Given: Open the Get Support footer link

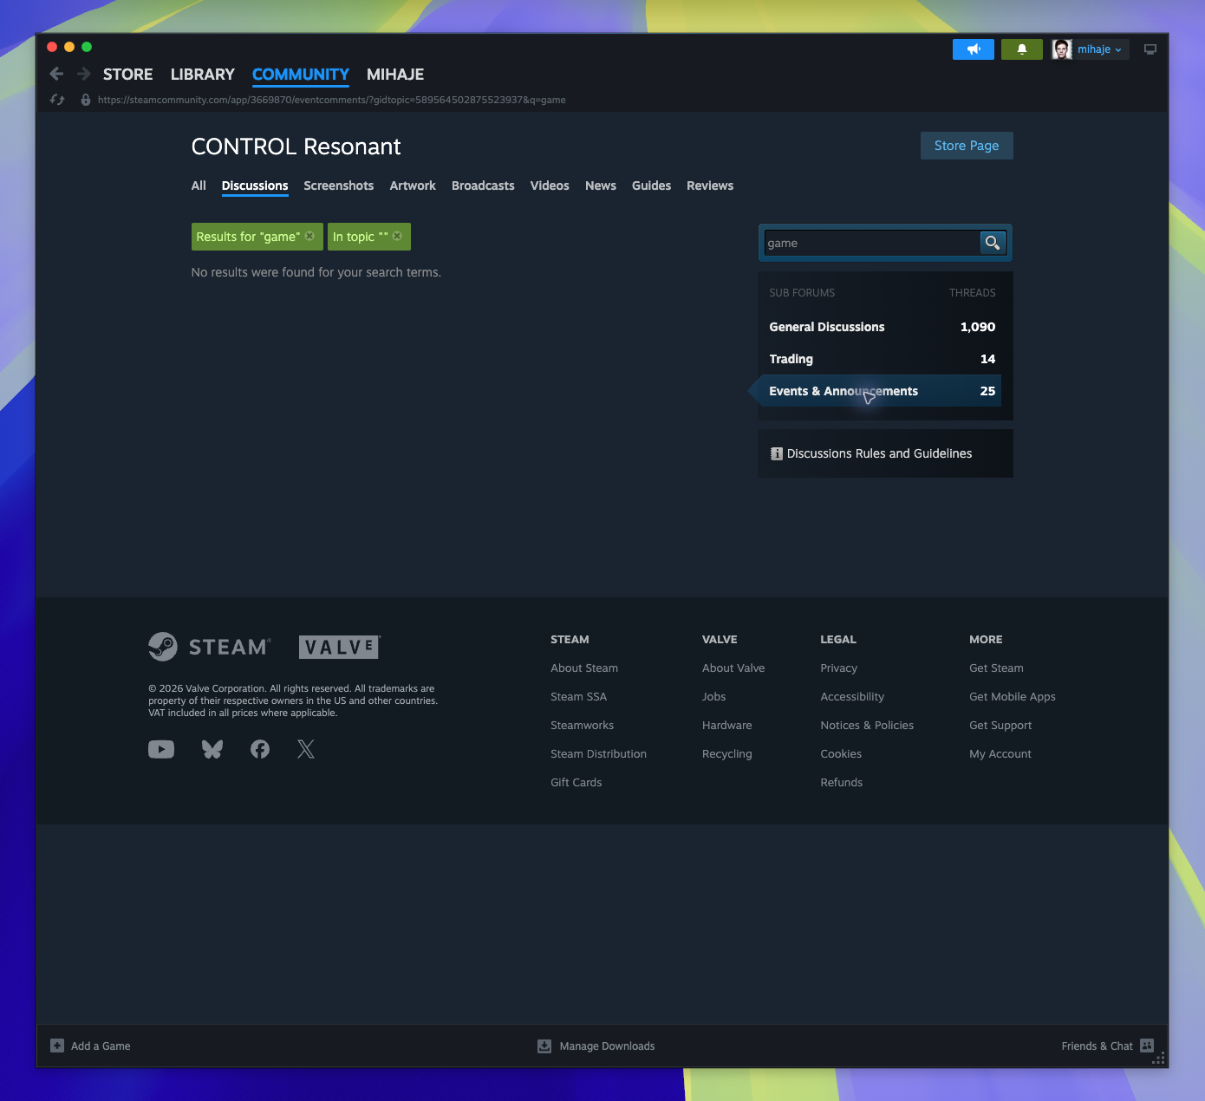Looking at the screenshot, I should click(x=1000, y=726).
